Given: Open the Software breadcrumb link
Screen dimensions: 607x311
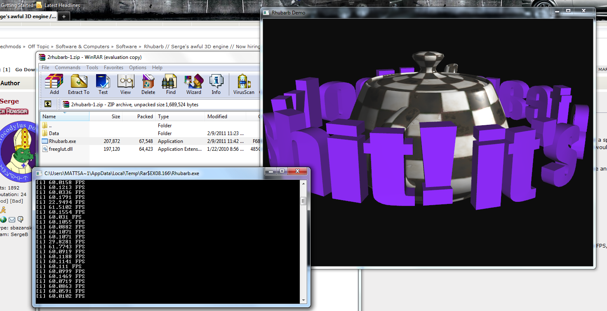Looking at the screenshot, I should click(x=126, y=47).
